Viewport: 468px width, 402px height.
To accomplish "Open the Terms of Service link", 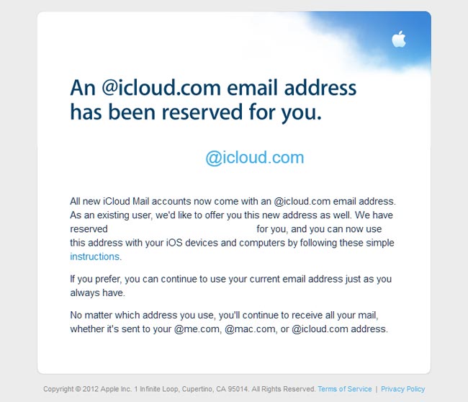I will (345, 389).
